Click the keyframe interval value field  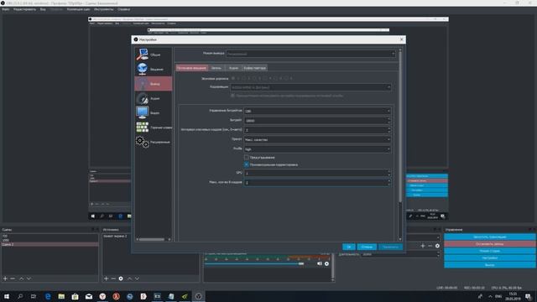[317, 130]
